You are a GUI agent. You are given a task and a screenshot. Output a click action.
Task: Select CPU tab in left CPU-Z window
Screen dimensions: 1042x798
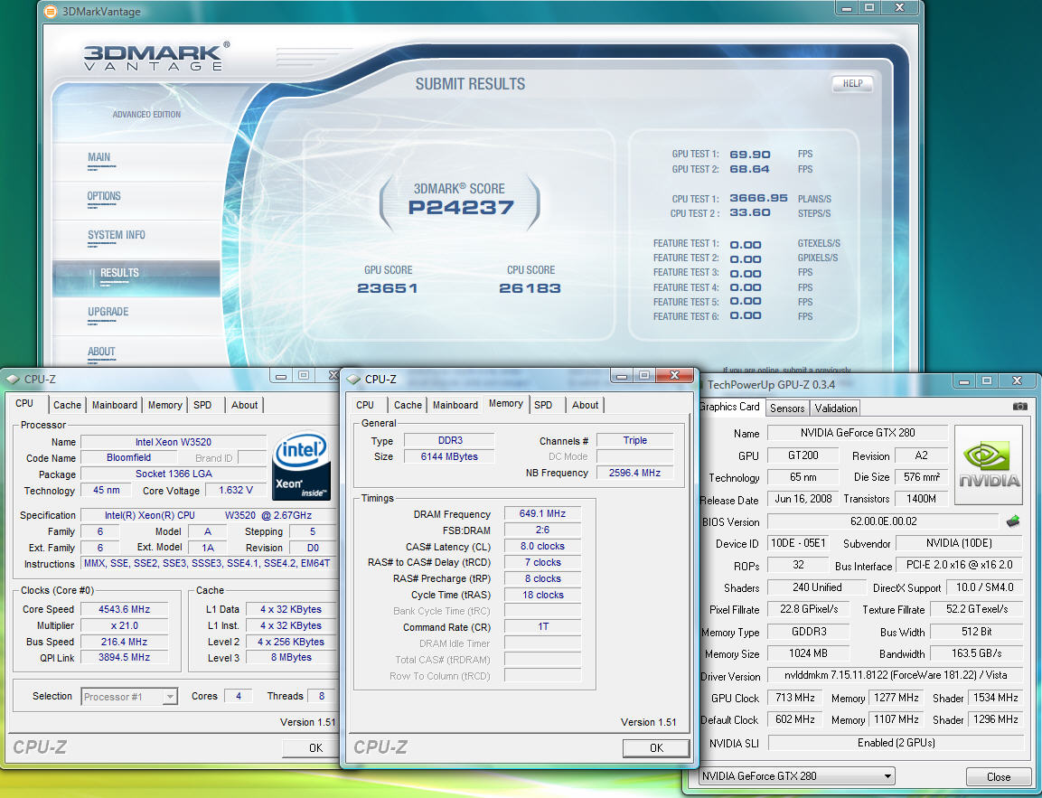(24, 403)
